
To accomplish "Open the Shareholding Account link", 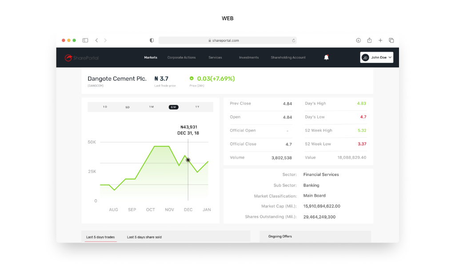I will [x=288, y=57].
